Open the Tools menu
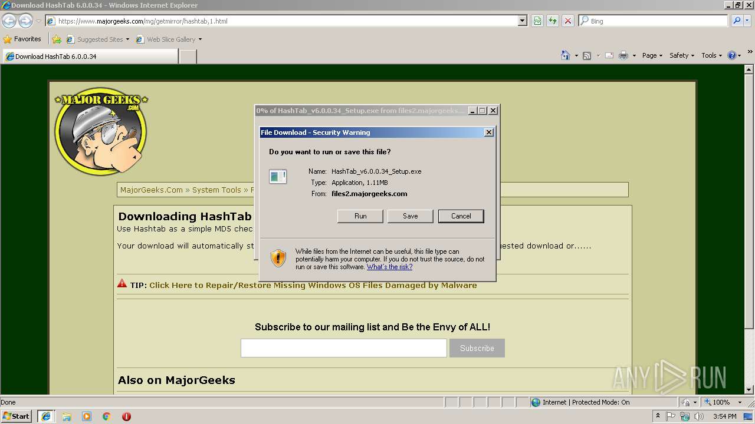The height and width of the screenshot is (424, 755). click(x=712, y=55)
